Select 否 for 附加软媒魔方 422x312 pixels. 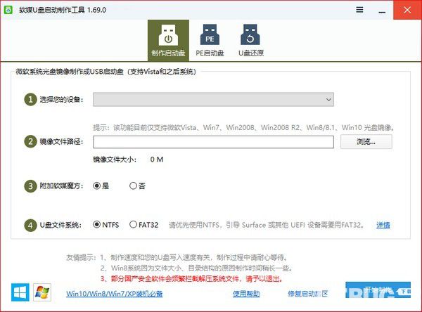click(137, 186)
